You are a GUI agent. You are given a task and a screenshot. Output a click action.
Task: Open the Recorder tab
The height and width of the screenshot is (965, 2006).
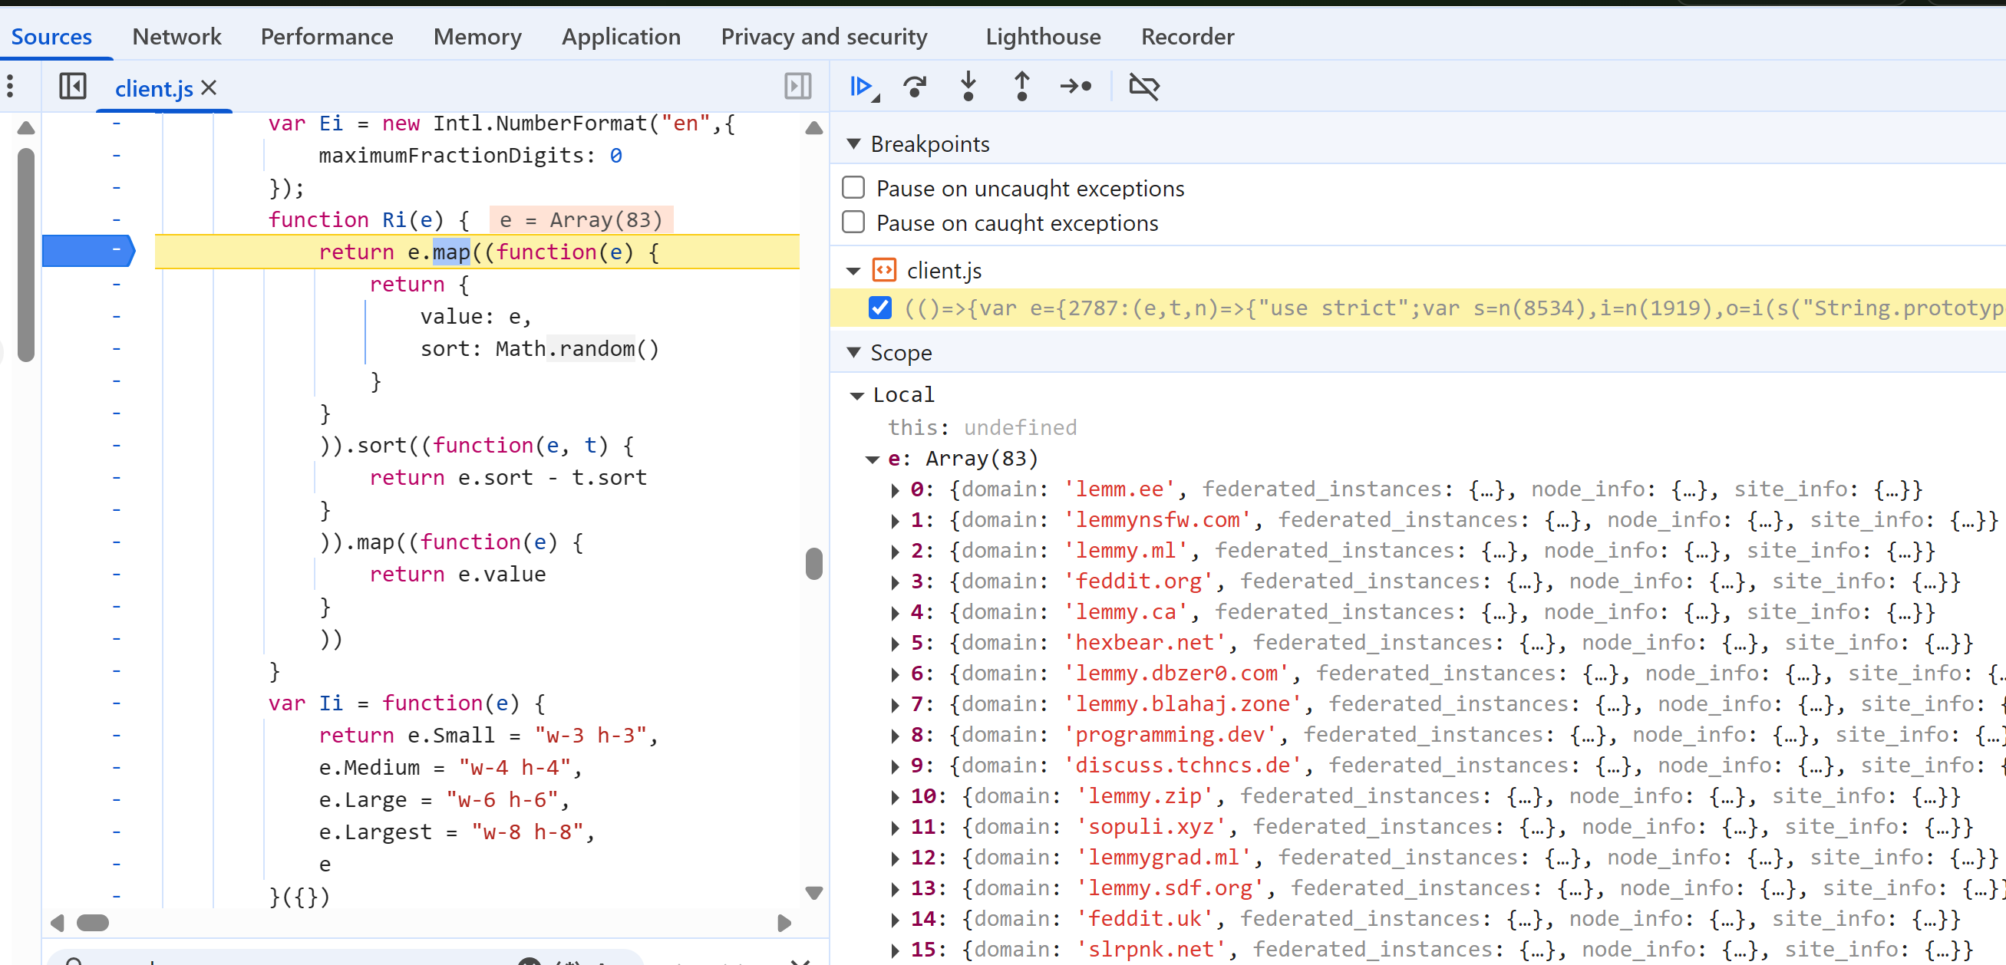click(1186, 36)
